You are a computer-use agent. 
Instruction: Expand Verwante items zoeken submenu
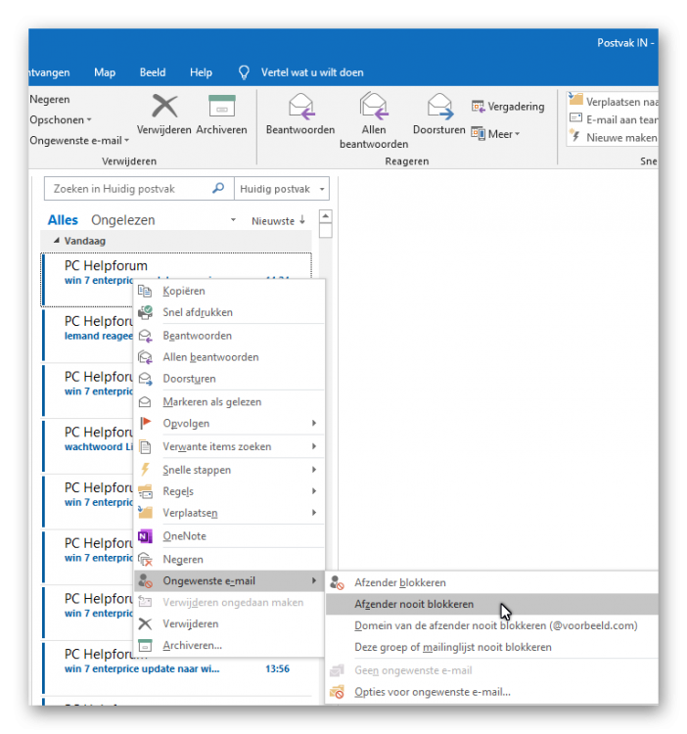(x=314, y=446)
